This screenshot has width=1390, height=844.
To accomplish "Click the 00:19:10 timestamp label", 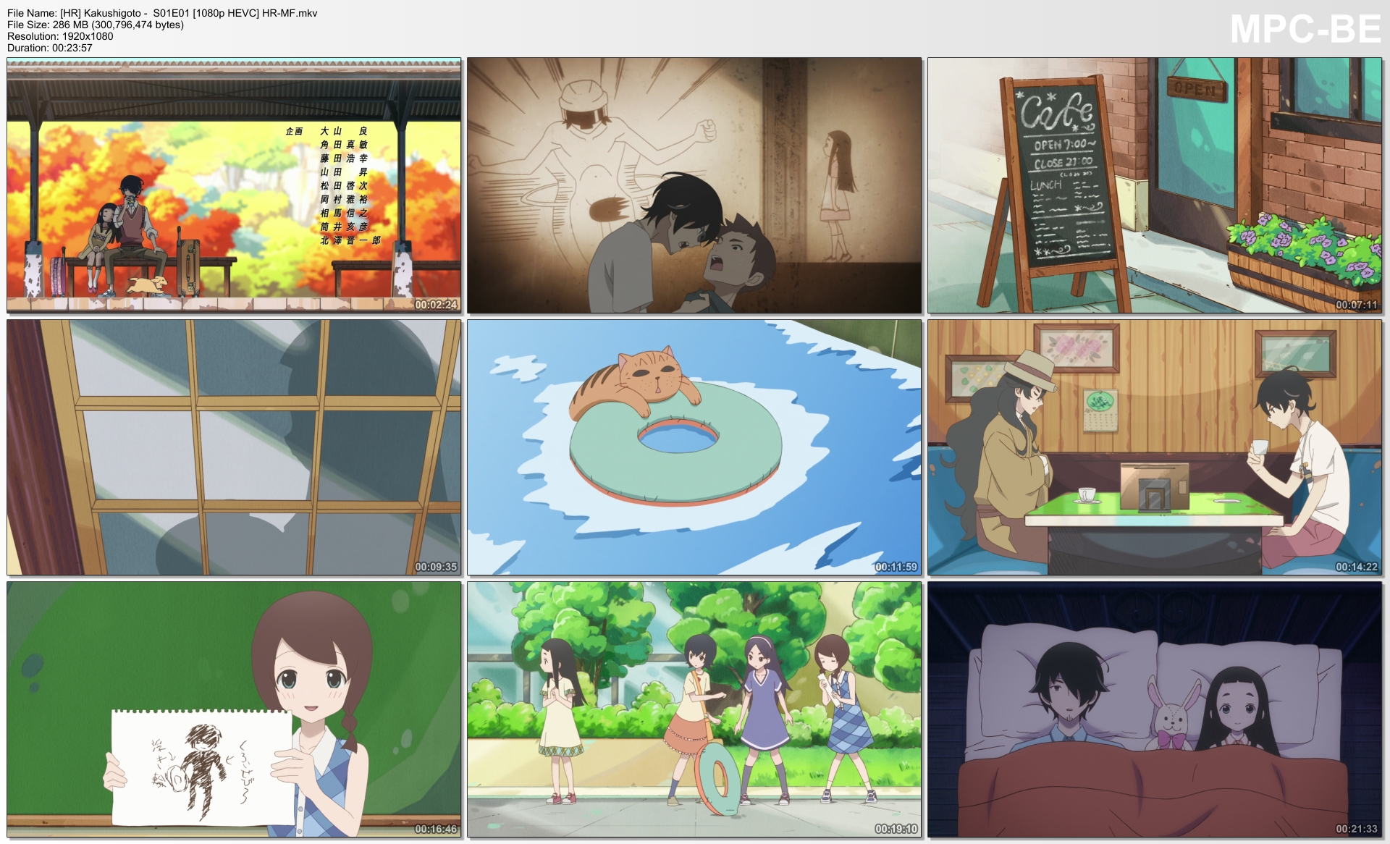I will coord(896,829).
